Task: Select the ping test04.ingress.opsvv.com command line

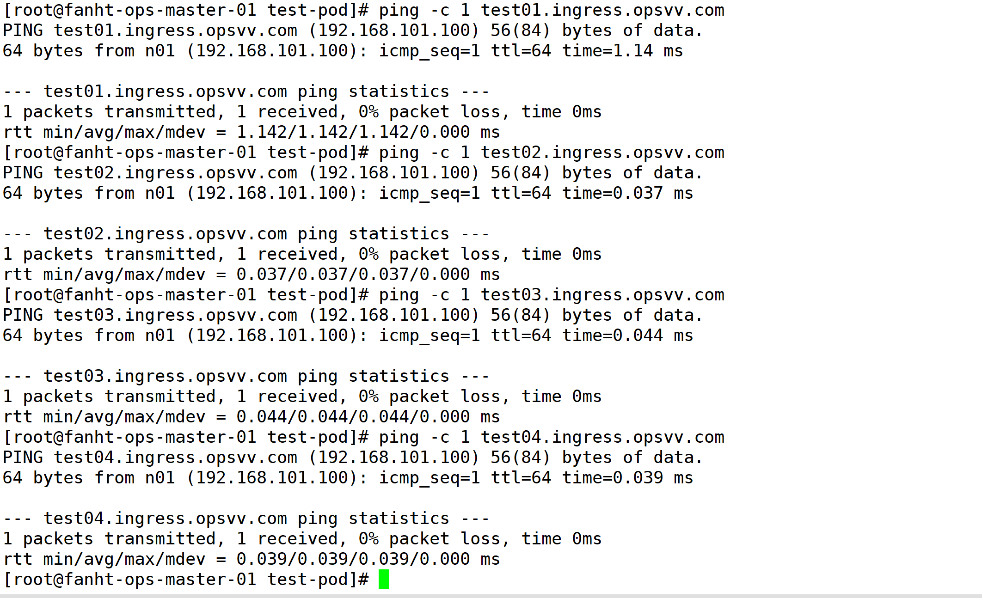Action: point(364,438)
